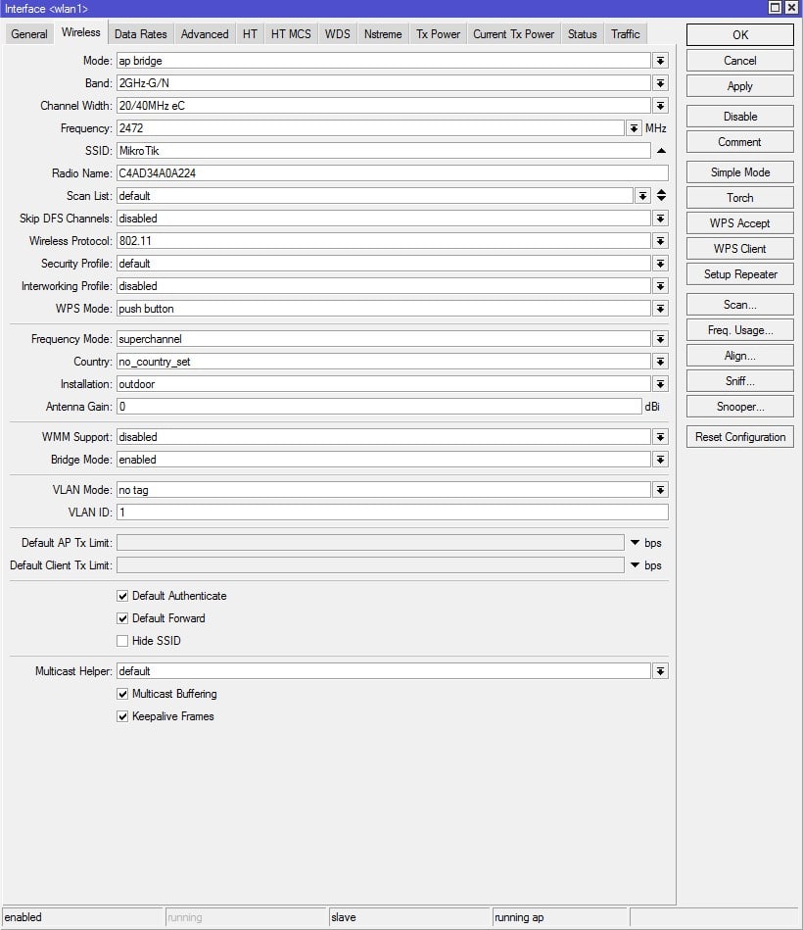Image resolution: width=803 pixels, height=930 pixels.
Task: Expand the Security Profile dropdown
Action: [660, 264]
